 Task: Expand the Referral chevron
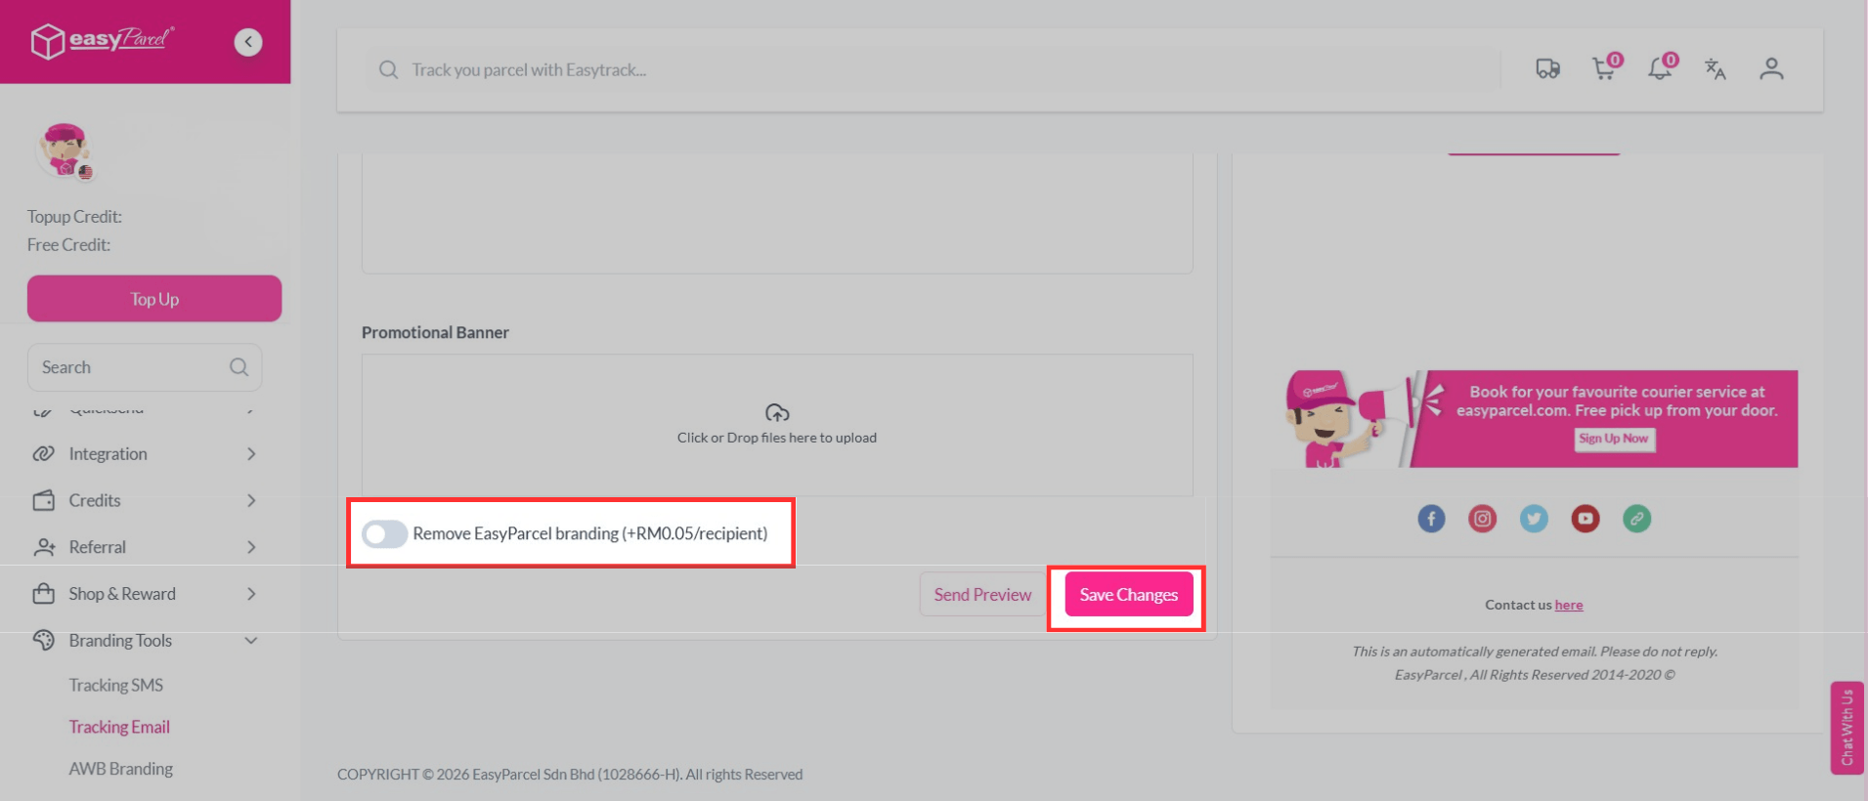coord(251,547)
